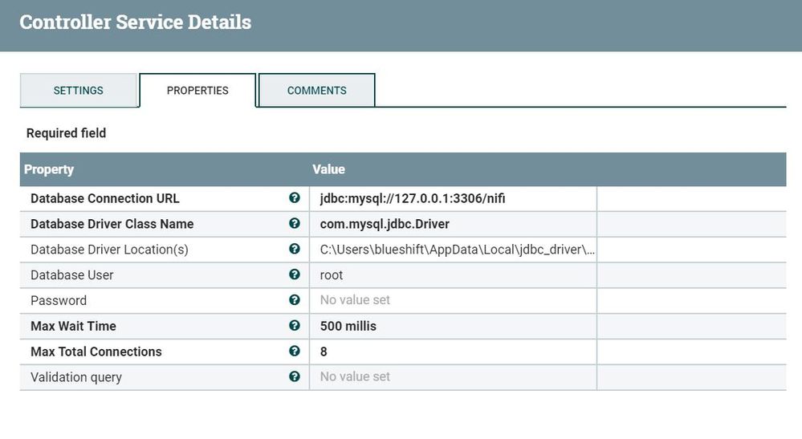Select the Properties tab
Image resolution: width=802 pixels, height=439 pixels.
point(197,91)
